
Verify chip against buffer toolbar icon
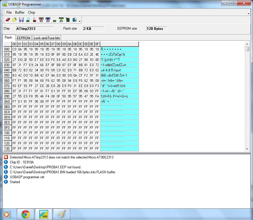click(x=61, y=20)
